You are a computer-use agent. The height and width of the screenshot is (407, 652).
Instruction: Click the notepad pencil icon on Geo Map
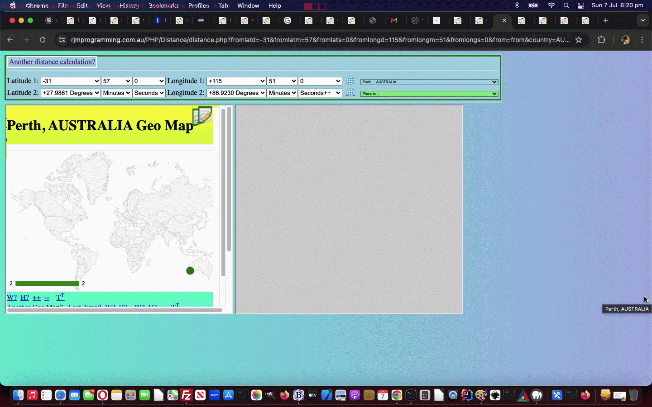point(202,116)
